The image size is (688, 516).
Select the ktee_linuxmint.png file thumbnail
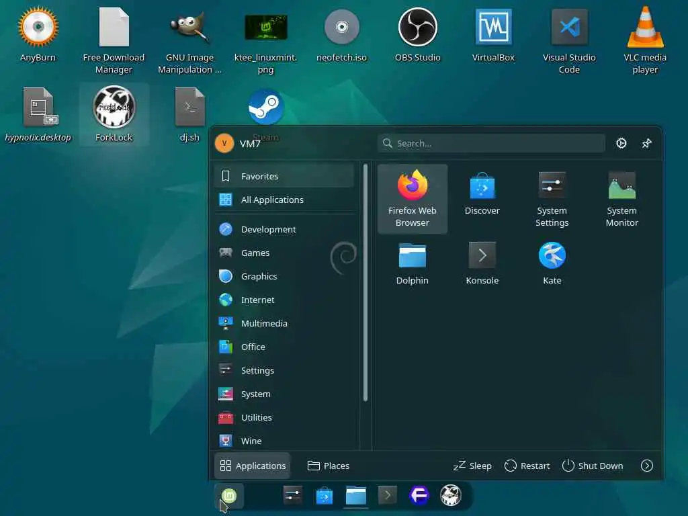pos(265,27)
